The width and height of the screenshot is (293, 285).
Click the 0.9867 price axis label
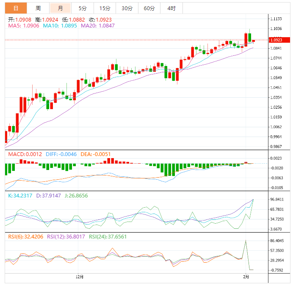(276, 146)
